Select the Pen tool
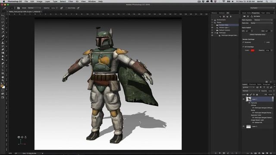The width and height of the screenshot is (276, 155). (3, 63)
